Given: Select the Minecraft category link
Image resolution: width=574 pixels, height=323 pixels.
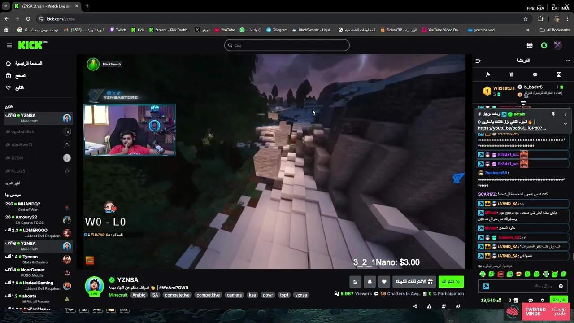Looking at the screenshot, I should [118, 295].
